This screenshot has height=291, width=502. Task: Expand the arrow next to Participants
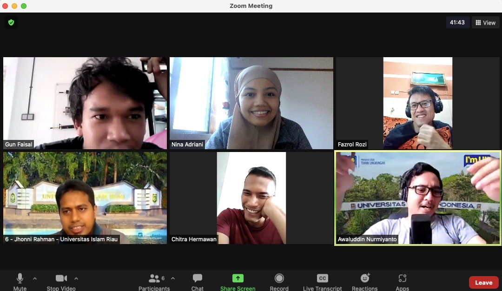tap(173, 278)
